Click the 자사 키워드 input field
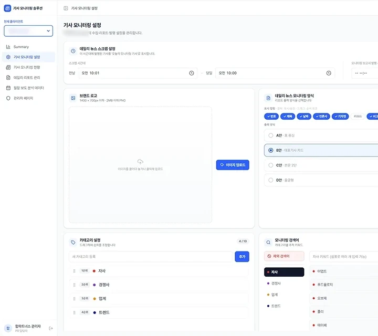This screenshot has height=336, width=378. (344, 257)
